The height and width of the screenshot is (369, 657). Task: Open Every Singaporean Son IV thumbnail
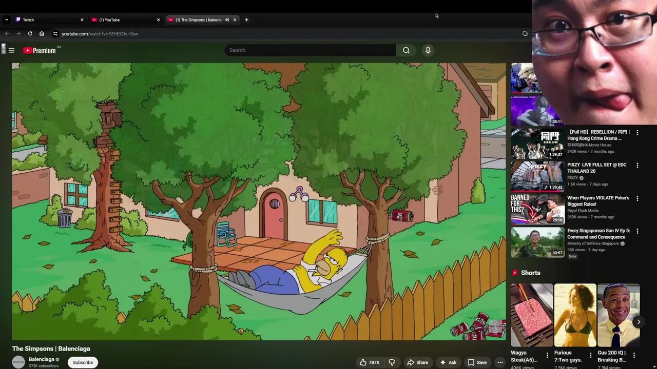tap(537, 242)
